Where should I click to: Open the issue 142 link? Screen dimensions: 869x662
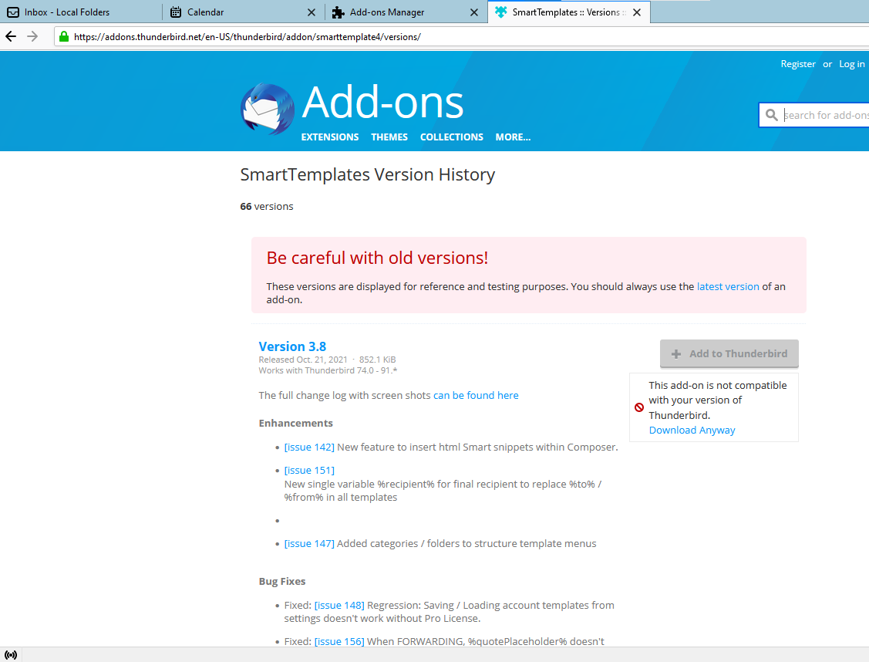[x=309, y=447]
